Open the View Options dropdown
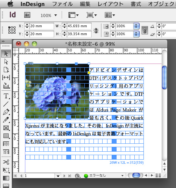This screenshot has height=188, width=176. tap(73, 15)
